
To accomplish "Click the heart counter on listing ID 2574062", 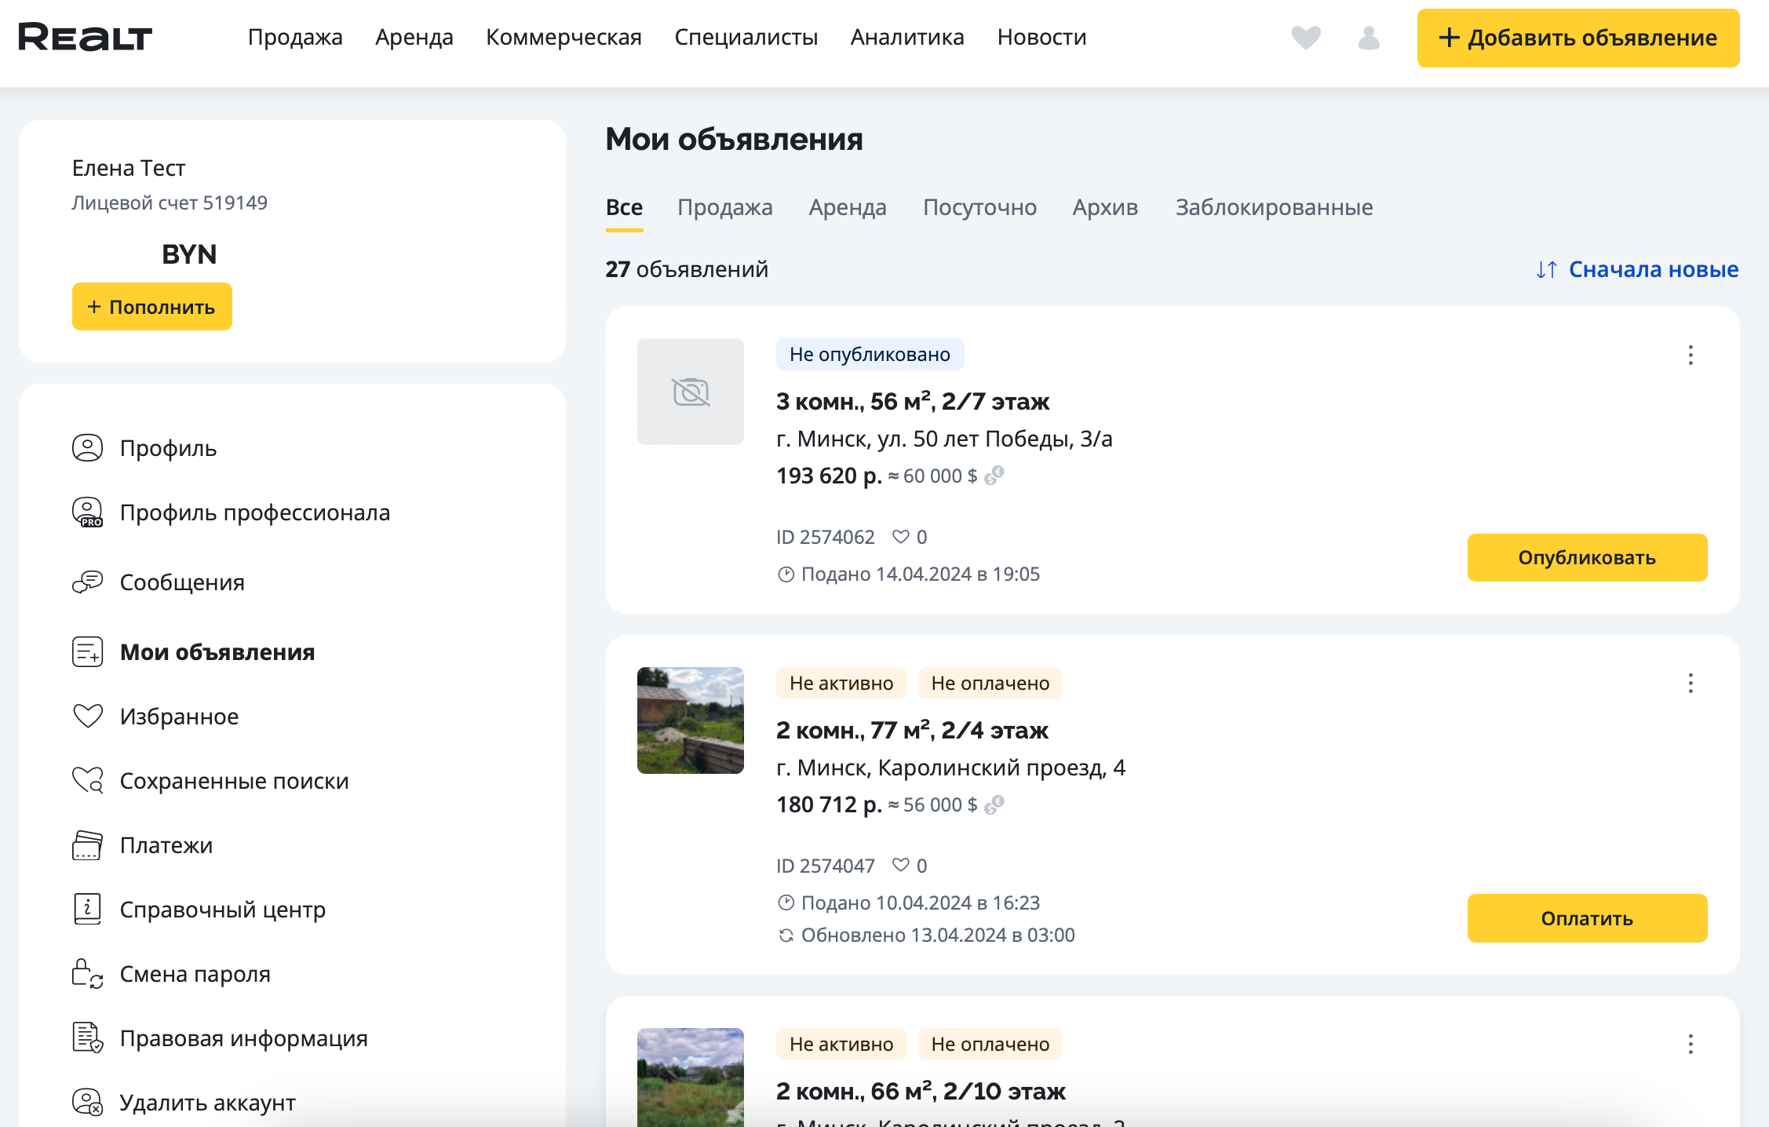I will (x=910, y=537).
